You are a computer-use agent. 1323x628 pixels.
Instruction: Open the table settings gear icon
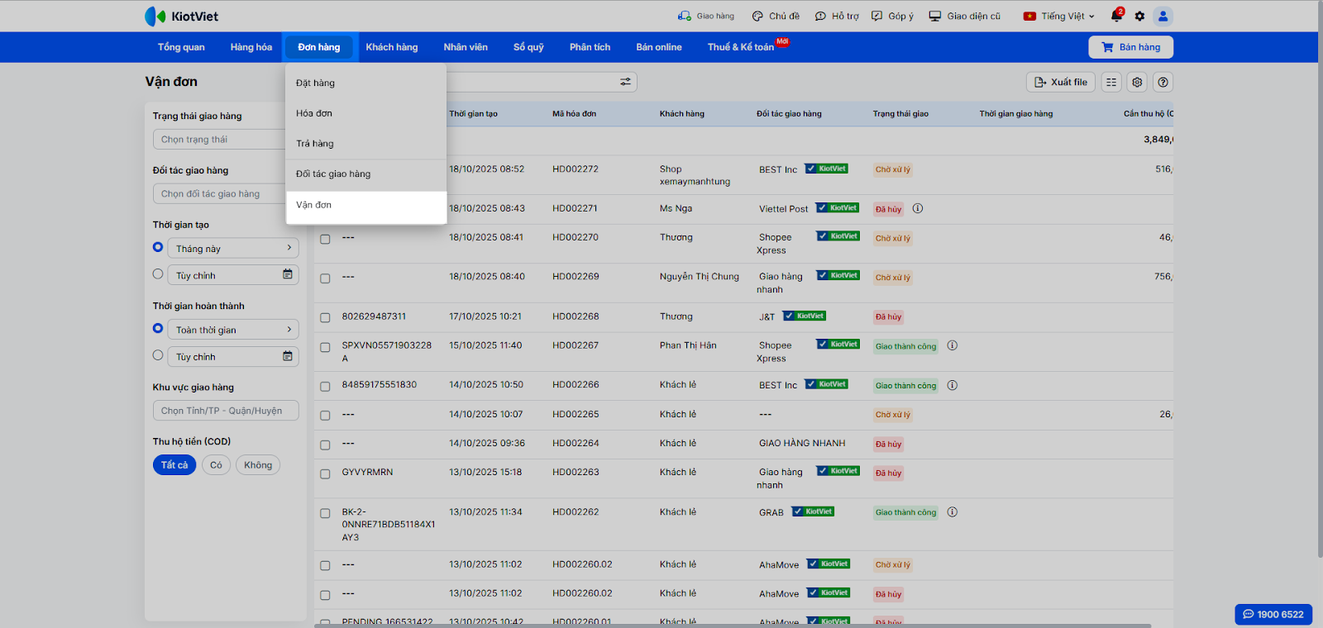[x=1137, y=82]
